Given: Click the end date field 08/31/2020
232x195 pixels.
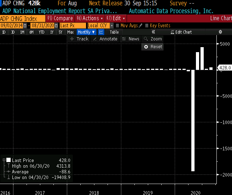Looking at the screenshot, I should click(x=42, y=26).
